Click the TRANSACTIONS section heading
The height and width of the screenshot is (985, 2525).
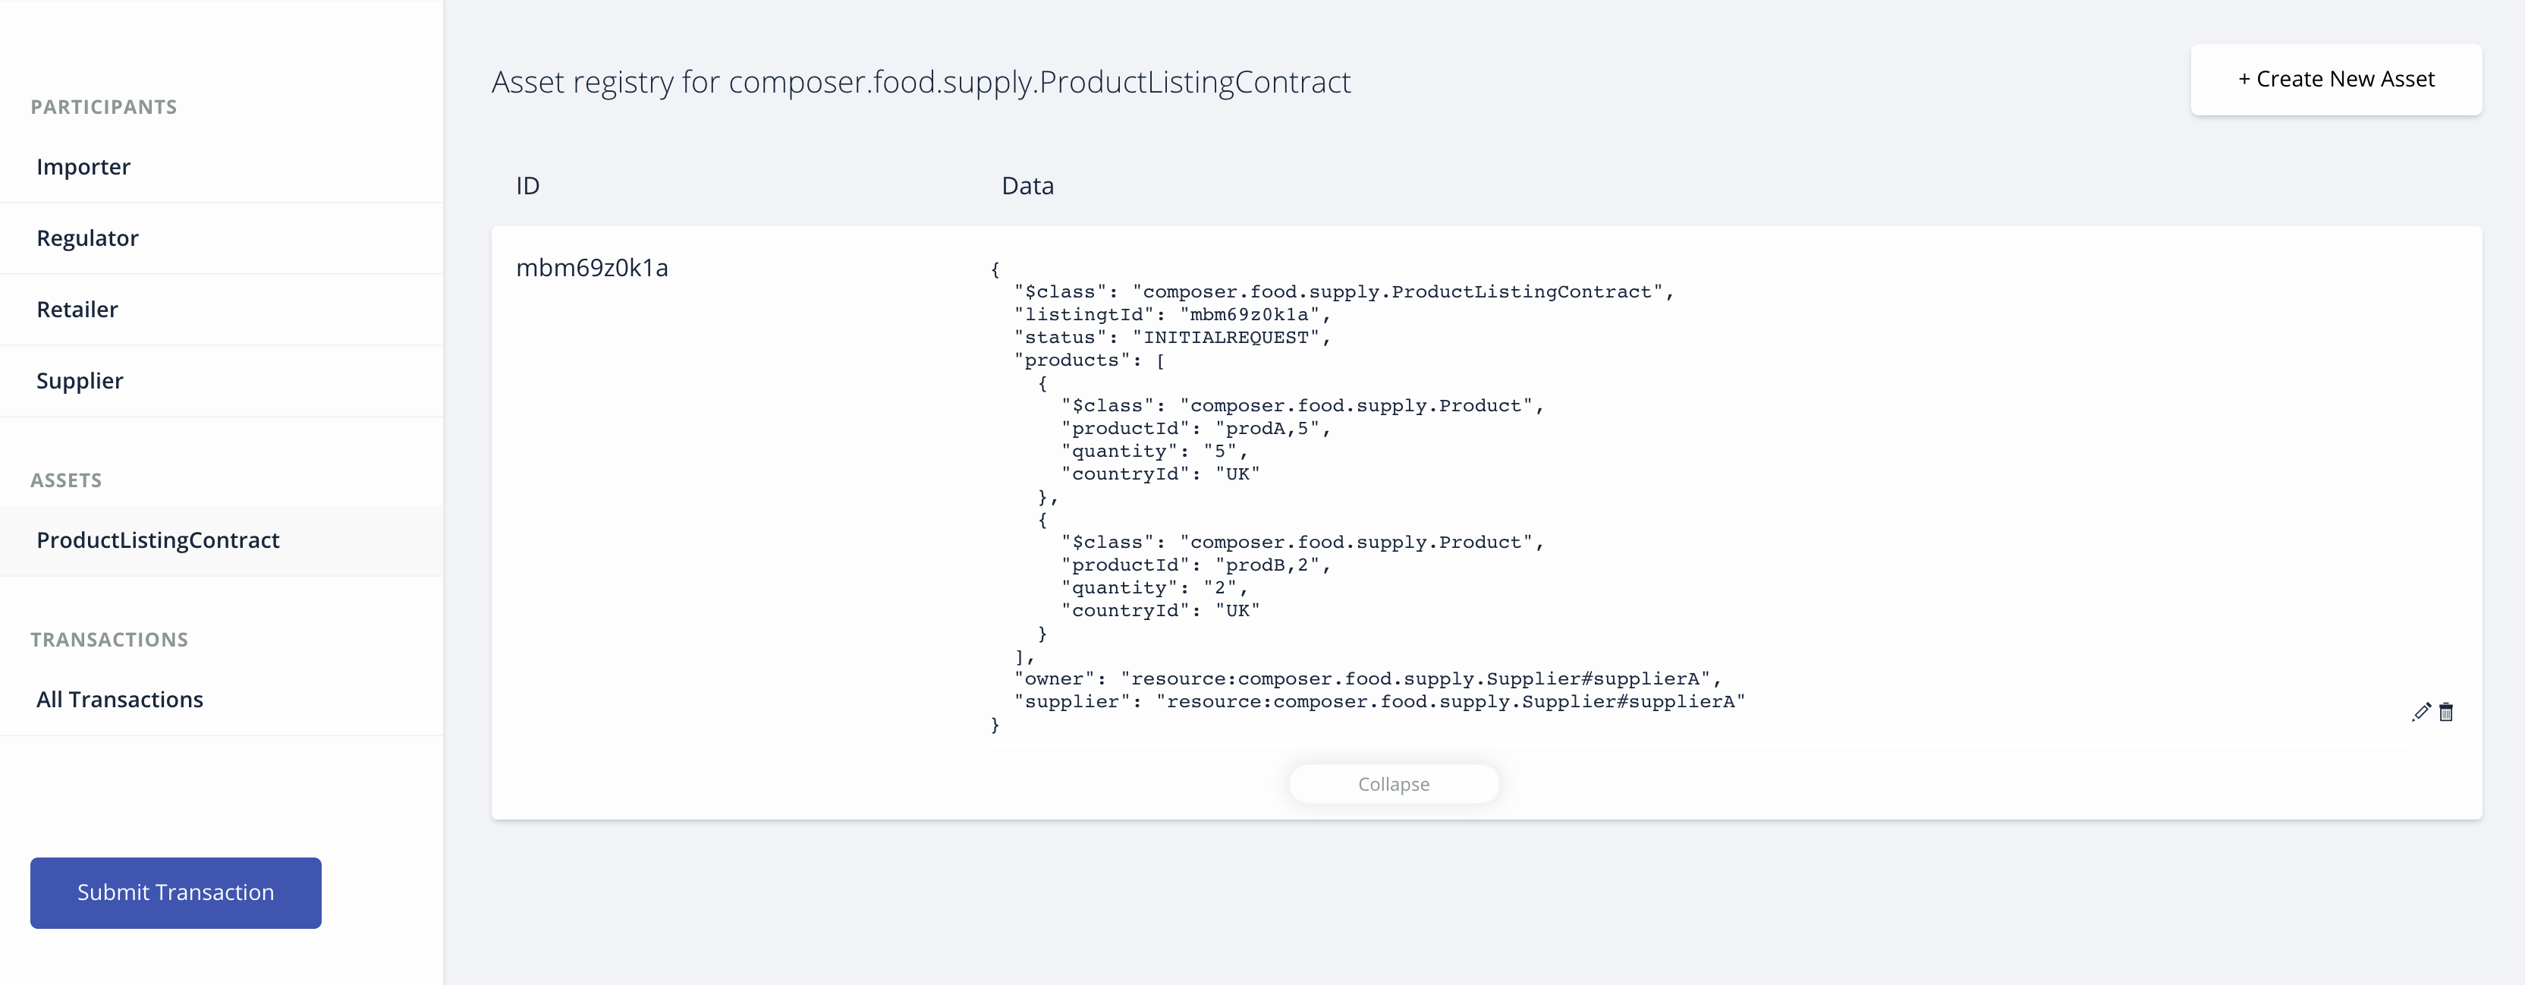tap(108, 640)
